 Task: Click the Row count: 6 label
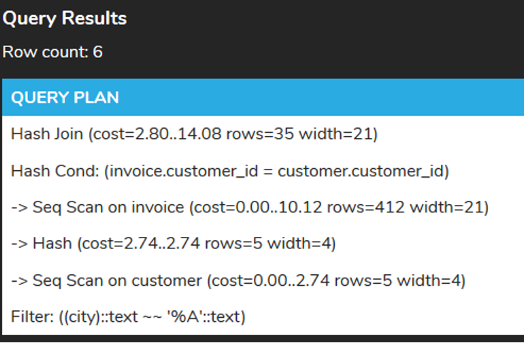pos(52,52)
